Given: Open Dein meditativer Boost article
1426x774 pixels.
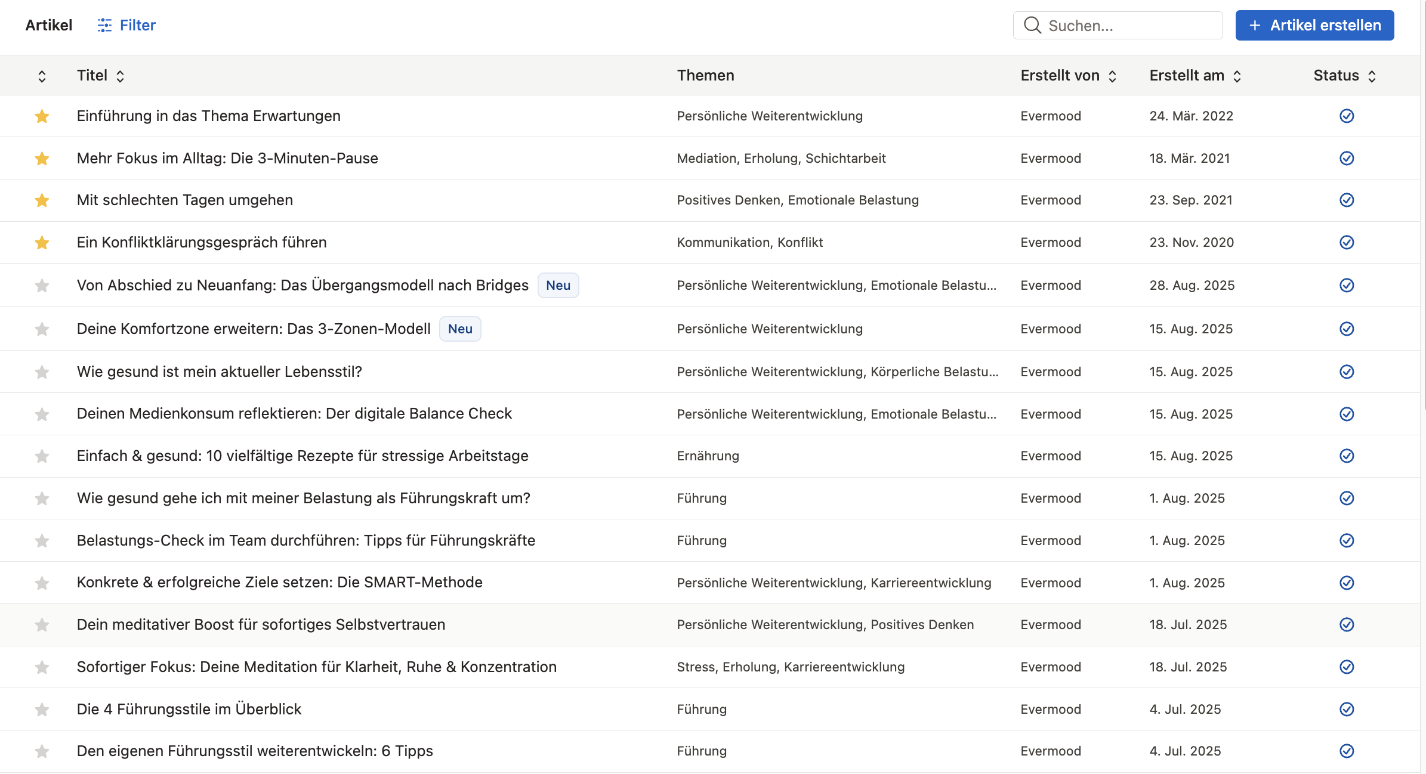Looking at the screenshot, I should pyautogui.click(x=261, y=624).
